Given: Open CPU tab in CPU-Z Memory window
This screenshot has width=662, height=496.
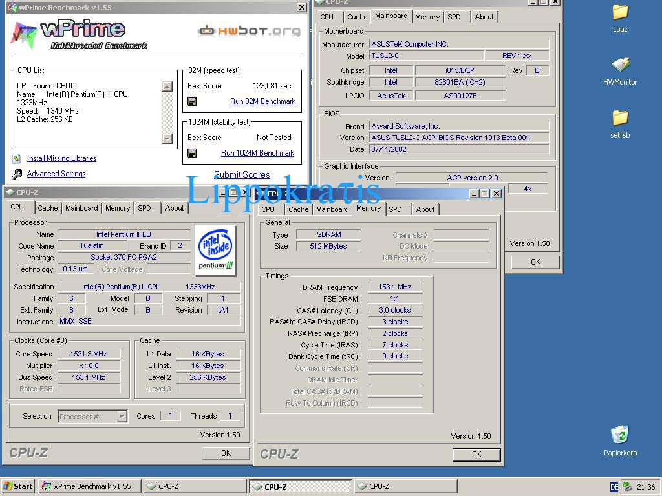Looking at the screenshot, I should pyautogui.click(x=268, y=209).
